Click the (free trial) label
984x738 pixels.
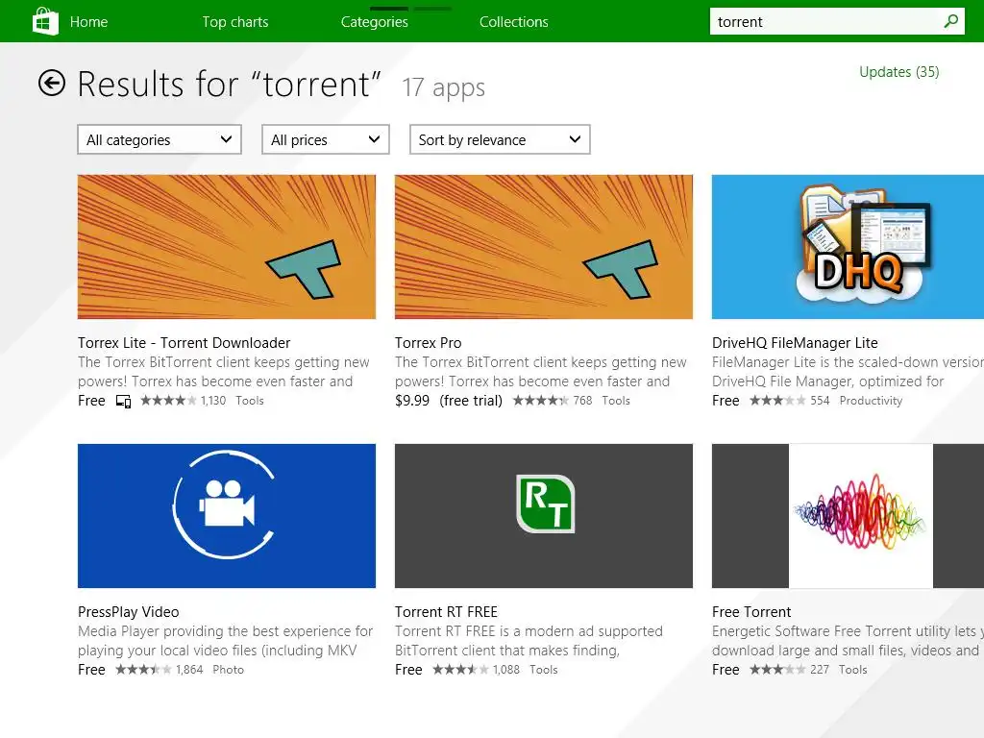coord(471,401)
